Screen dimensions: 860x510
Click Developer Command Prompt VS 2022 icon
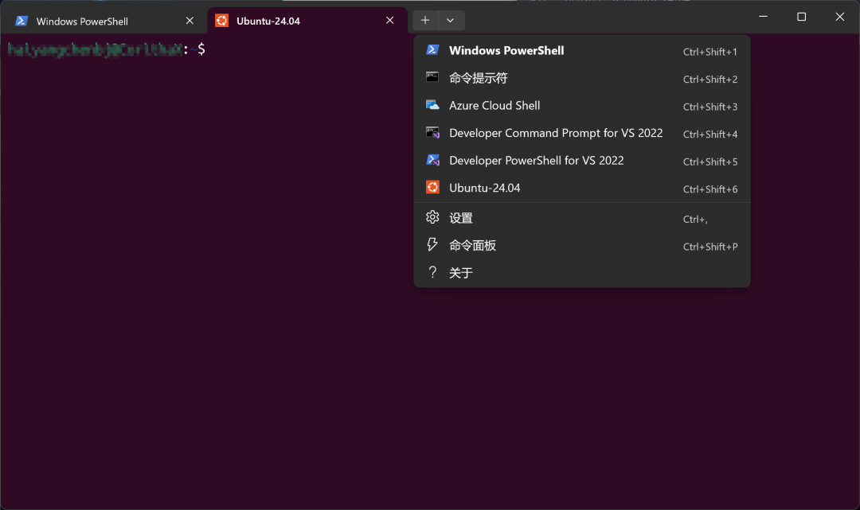coord(432,132)
